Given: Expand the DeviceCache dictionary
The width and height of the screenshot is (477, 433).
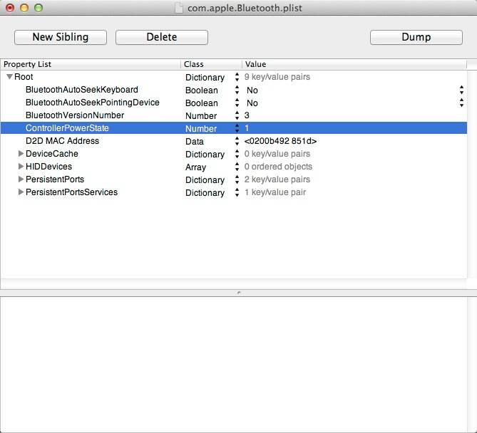Looking at the screenshot, I should pyautogui.click(x=21, y=154).
